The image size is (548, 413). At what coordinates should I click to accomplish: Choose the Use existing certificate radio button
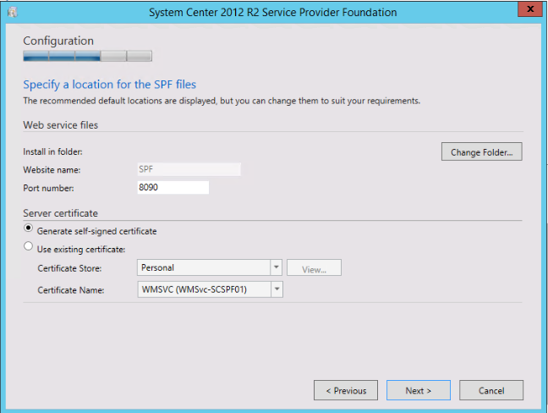30,249
